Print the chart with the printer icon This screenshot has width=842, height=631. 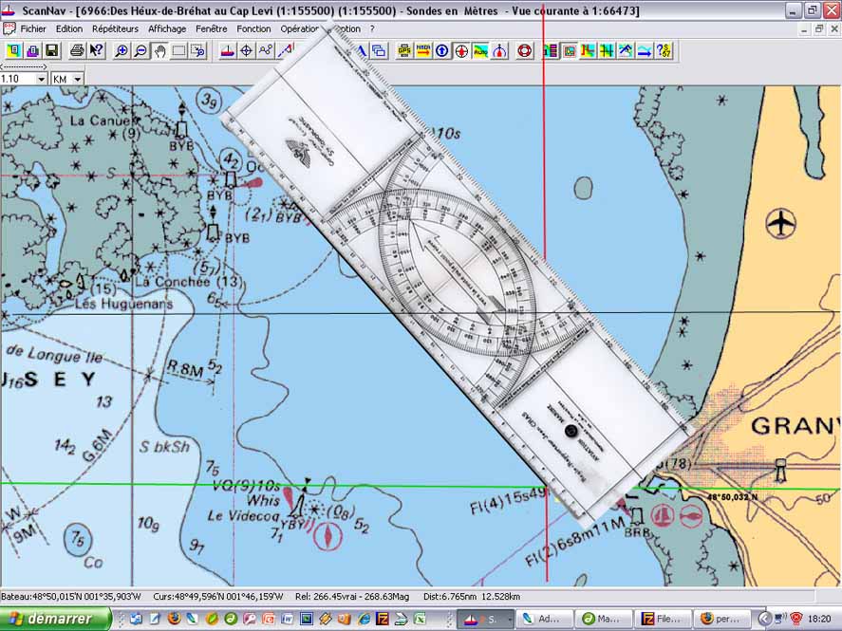[x=77, y=50]
